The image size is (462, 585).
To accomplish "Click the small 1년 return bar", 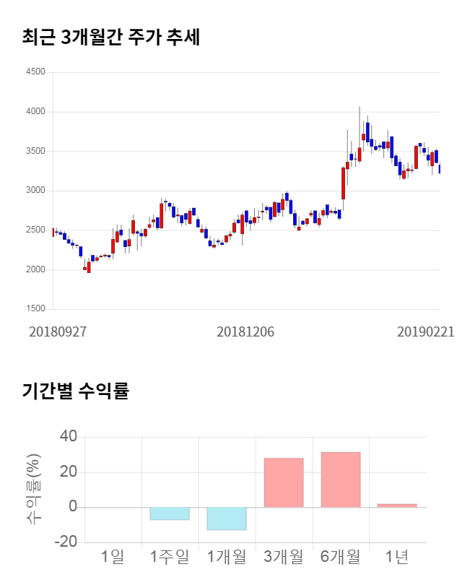I will (x=397, y=506).
